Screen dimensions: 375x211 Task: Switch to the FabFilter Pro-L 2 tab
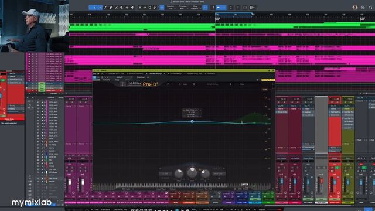point(194,74)
